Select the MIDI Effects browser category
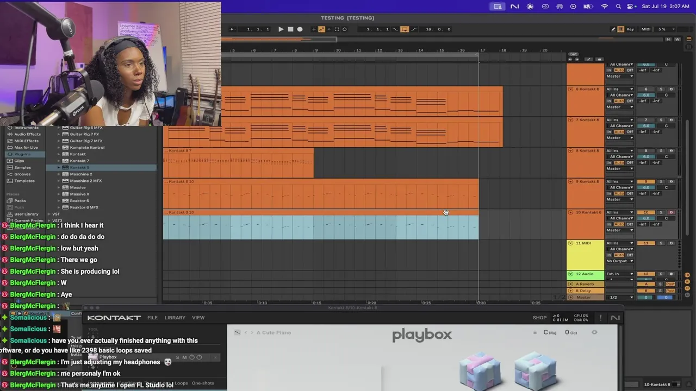Screen dimensions: 696x391 pos(26,141)
